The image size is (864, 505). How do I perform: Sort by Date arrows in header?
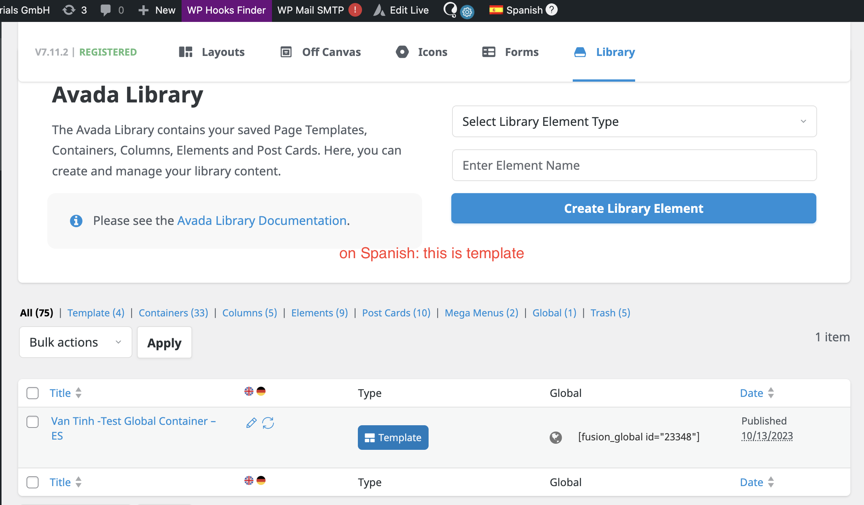pos(771,393)
